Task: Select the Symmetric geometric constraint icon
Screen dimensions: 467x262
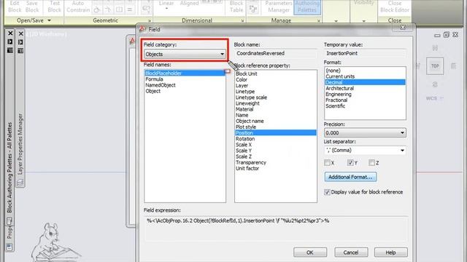Action: click(119, 9)
